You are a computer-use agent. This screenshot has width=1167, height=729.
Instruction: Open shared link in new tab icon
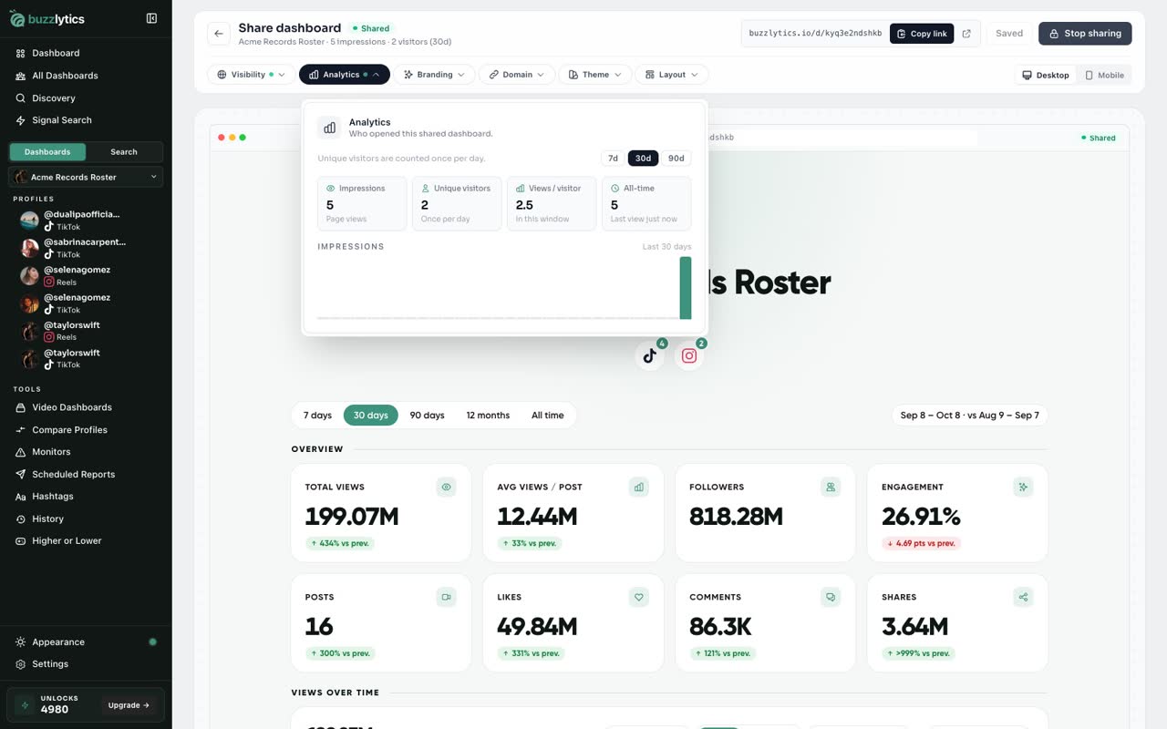966,34
